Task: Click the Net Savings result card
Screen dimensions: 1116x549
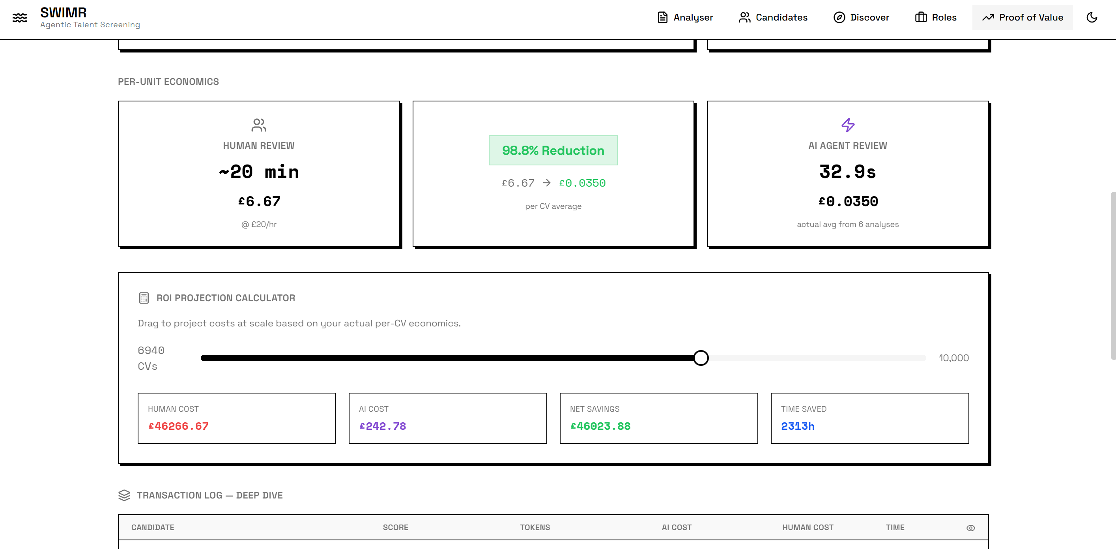Action: 658,418
